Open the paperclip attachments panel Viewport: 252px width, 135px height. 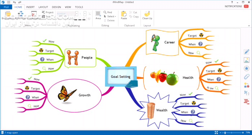247,77
